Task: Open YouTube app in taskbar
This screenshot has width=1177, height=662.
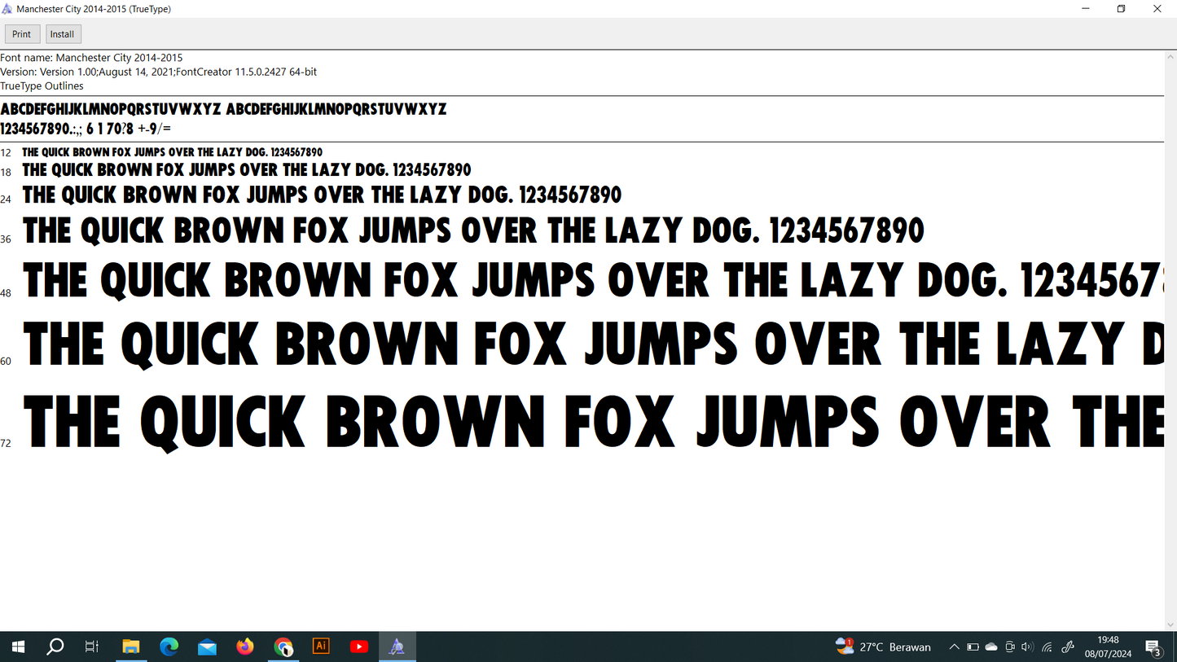Action: coord(359,647)
